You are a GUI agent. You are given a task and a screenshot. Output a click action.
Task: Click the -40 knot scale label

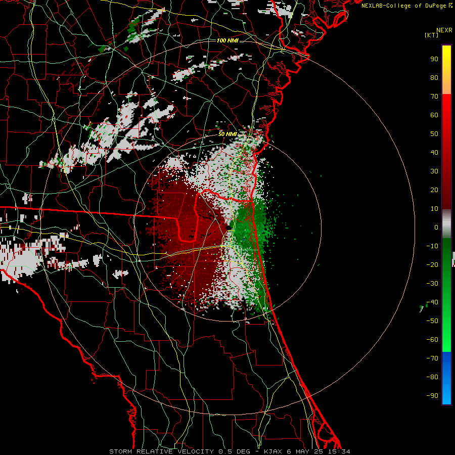[432, 302]
